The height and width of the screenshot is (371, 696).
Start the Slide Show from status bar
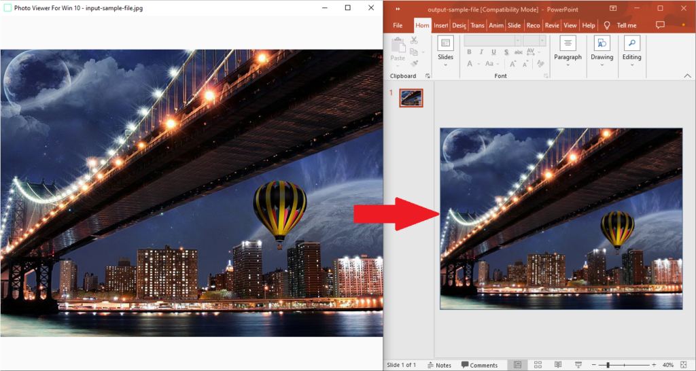click(x=578, y=365)
